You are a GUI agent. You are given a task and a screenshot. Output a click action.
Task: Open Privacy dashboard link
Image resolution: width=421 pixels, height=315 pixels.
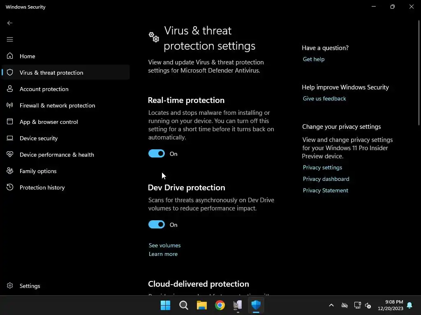pyautogui.click(x=326, y=179)
